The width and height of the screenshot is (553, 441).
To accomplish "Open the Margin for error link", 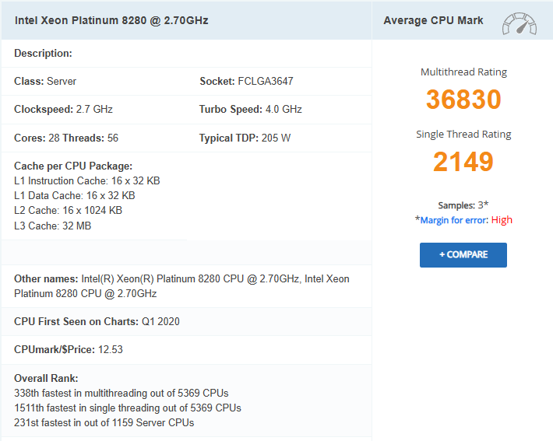I will (x=453, y=220).
